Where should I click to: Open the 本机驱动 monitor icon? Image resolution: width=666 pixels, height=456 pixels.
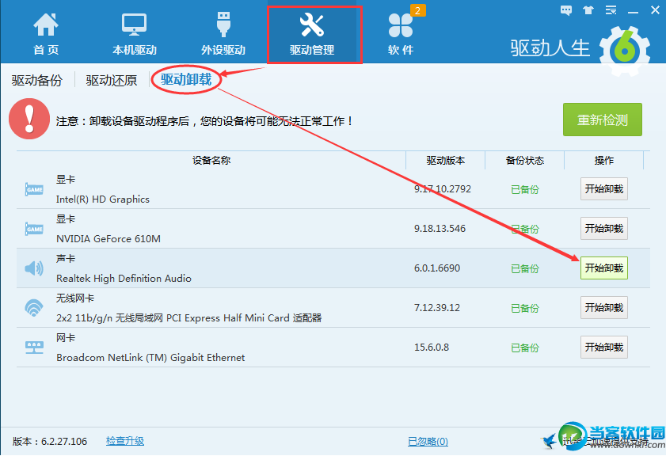[x=134, y=25]
